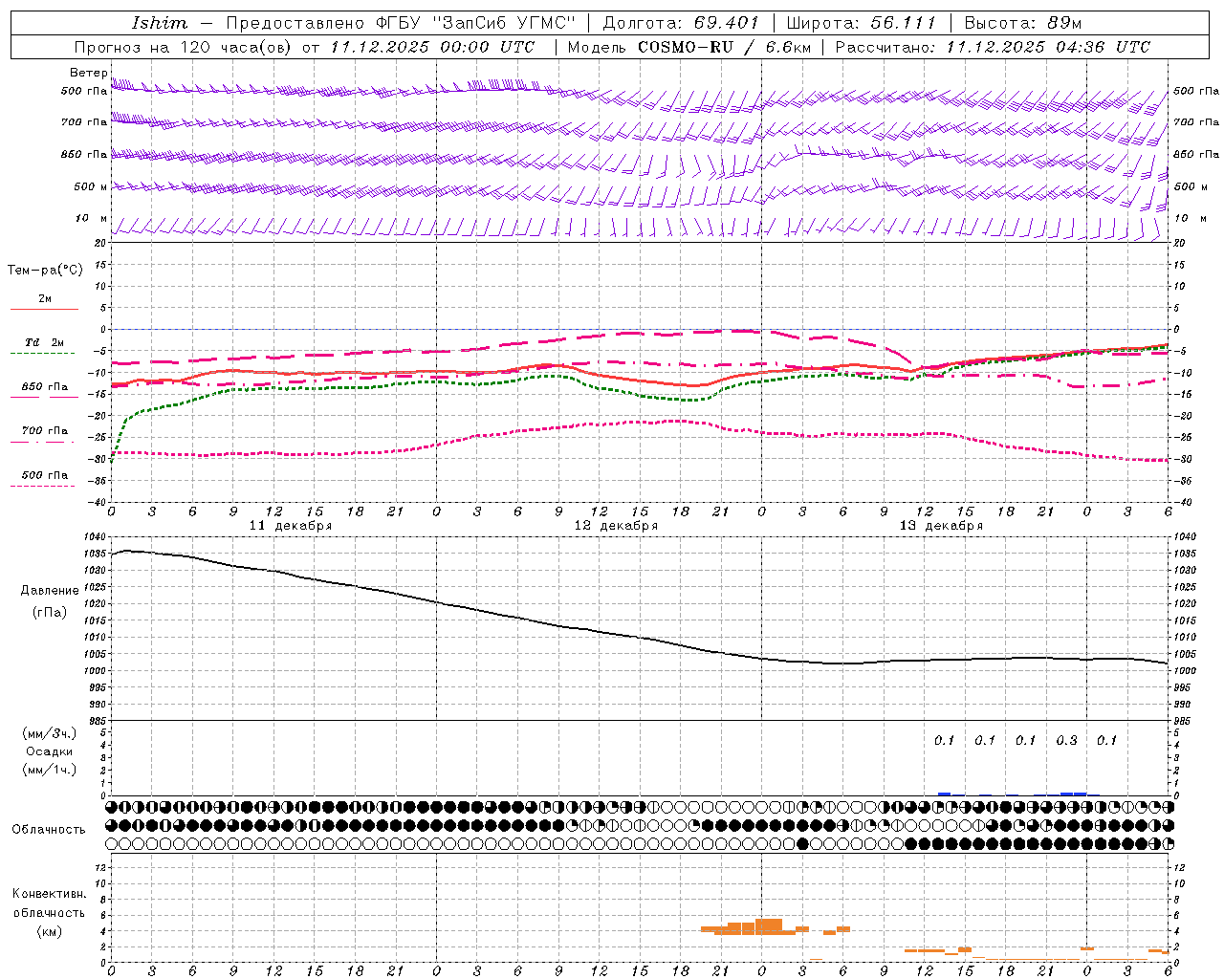Select the "Модель COSMO-RU / 6.6км" text
The width and height of the screenshot is (1224, 979).
tap(689, 47)
